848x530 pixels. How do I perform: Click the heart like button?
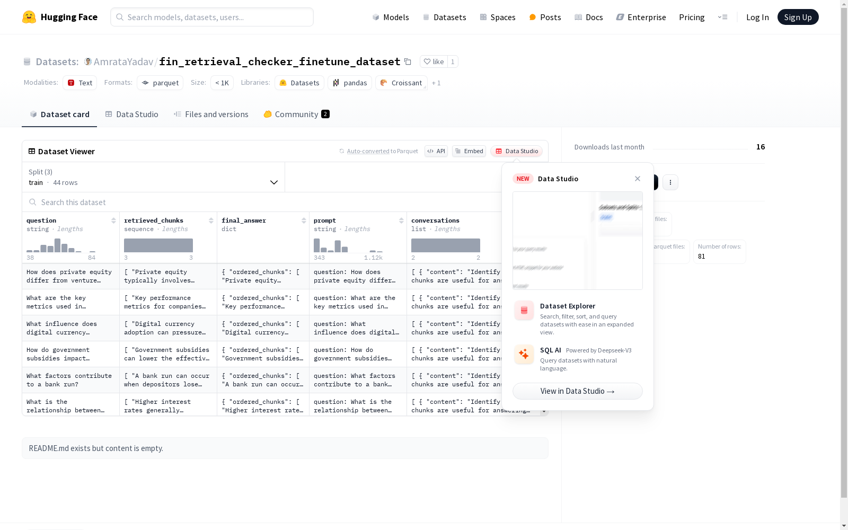(x=434, y=61)
